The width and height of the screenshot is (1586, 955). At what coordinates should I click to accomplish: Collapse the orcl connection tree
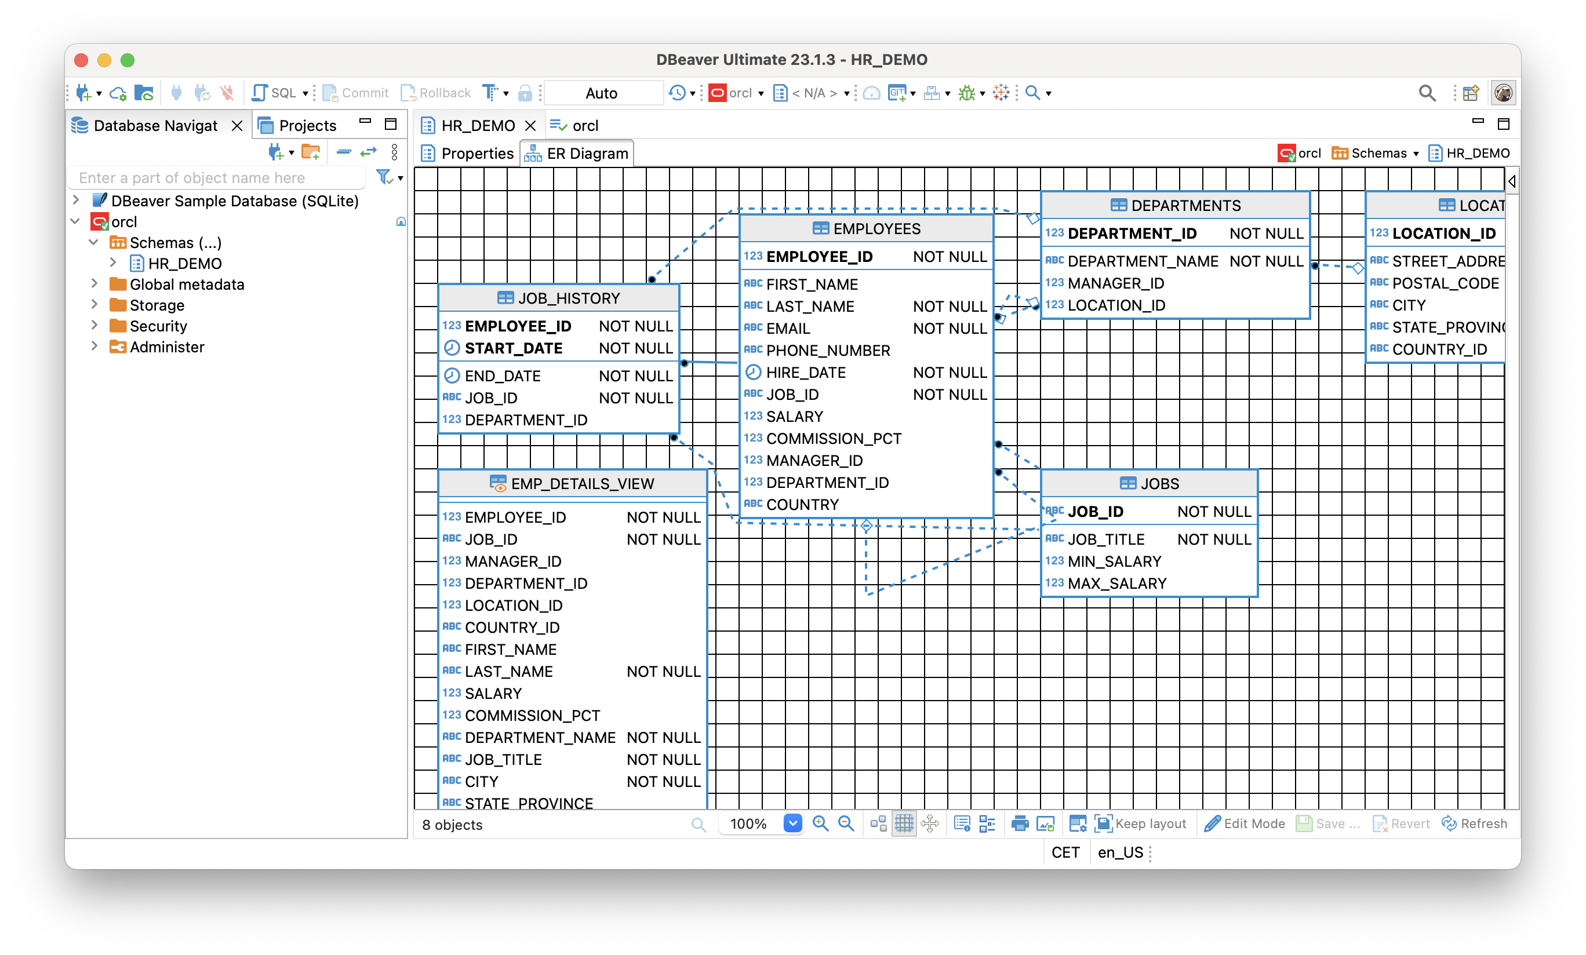pos(76,221)
